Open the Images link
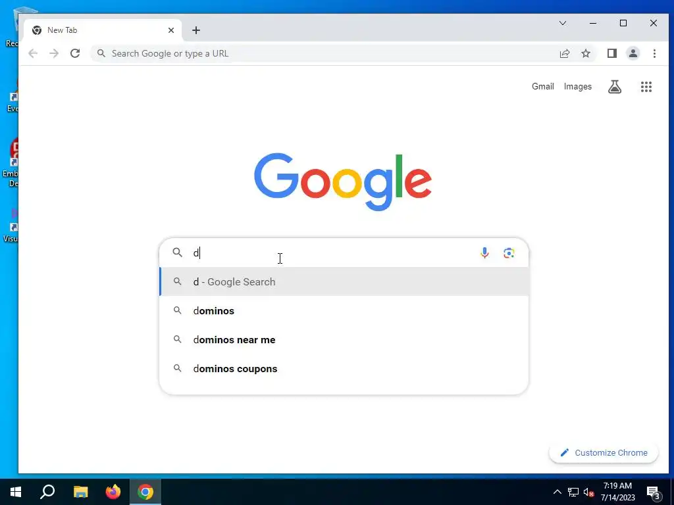 pos(578,86)
